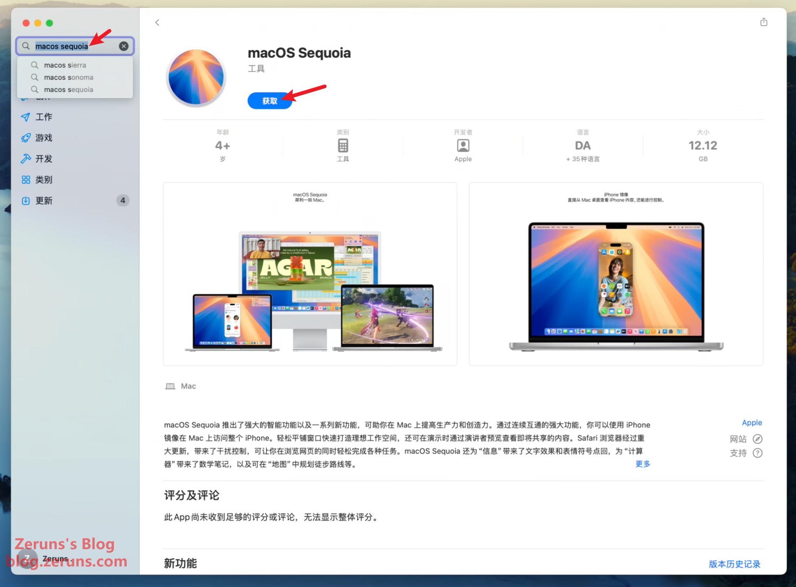Go back with the chevron arrow
Image resolution: width=796 pixels, height=587 pixels.
tap(157, 23)
